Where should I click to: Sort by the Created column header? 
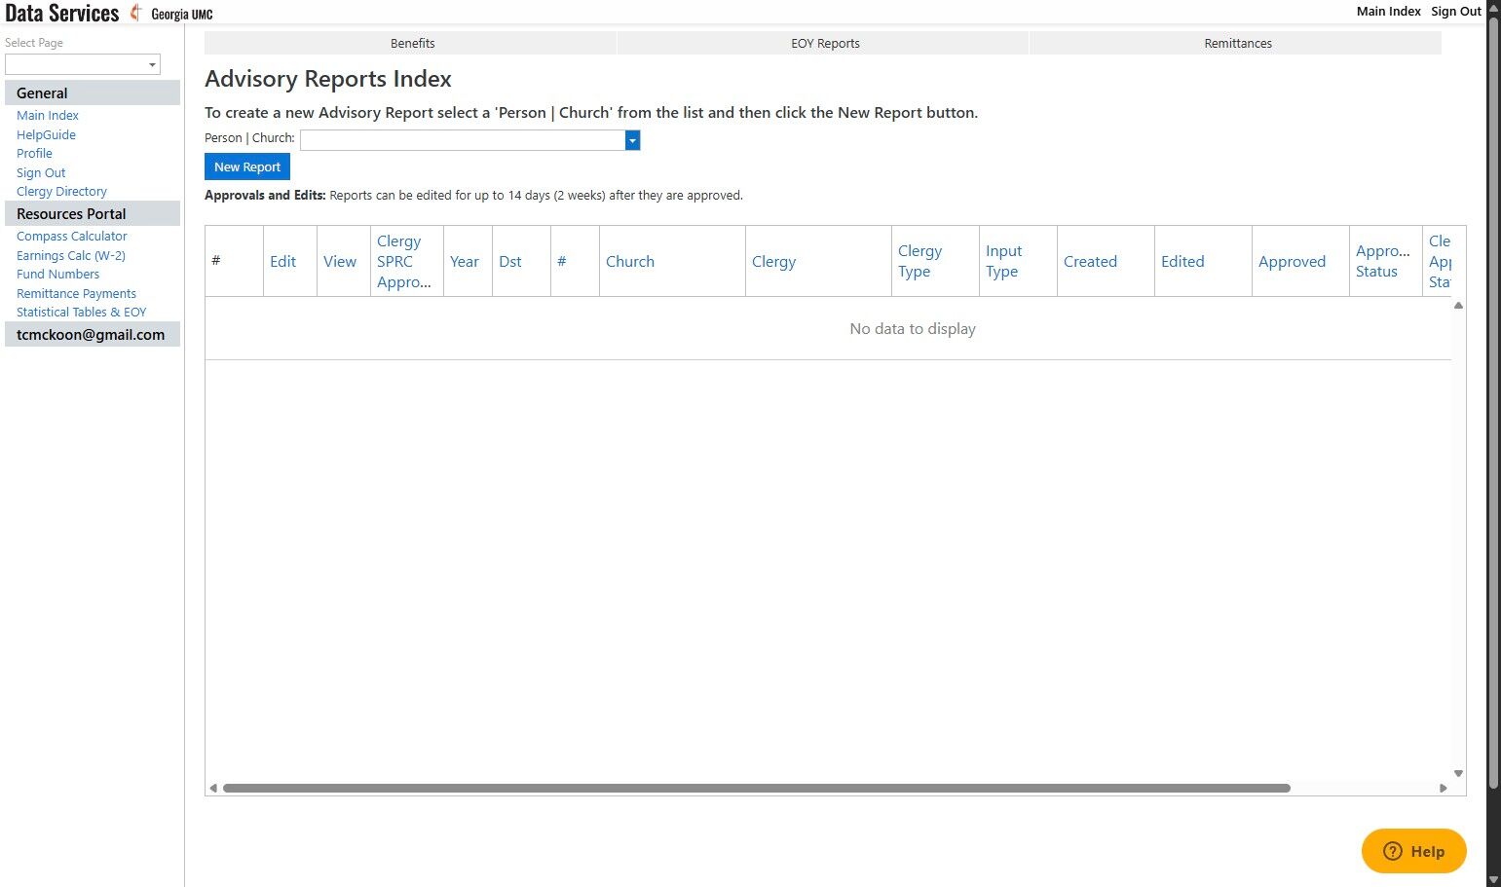click(1090, 261)
